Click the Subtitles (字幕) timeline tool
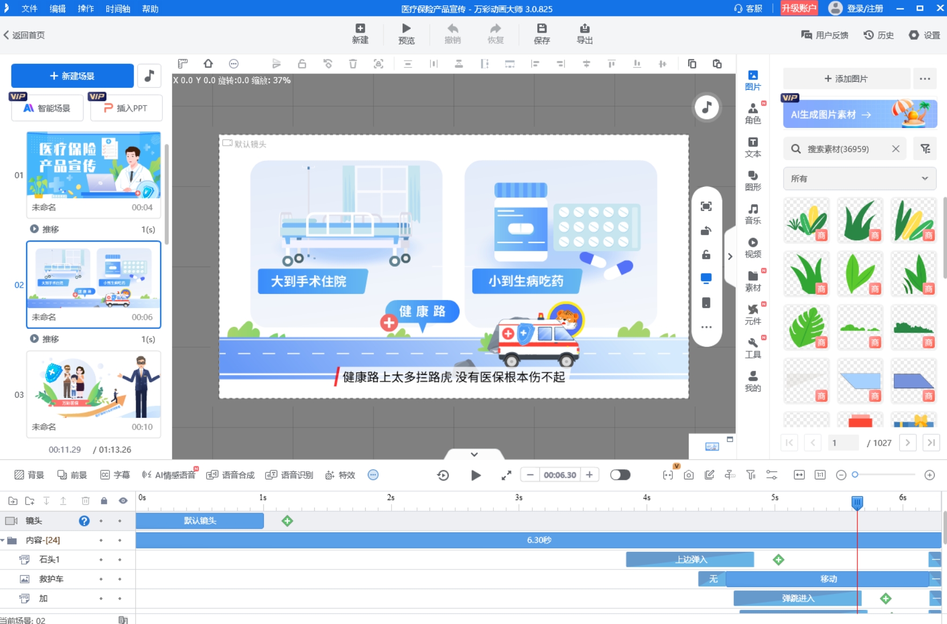Screen dimensions: 947x624 (x=115, y=475)
